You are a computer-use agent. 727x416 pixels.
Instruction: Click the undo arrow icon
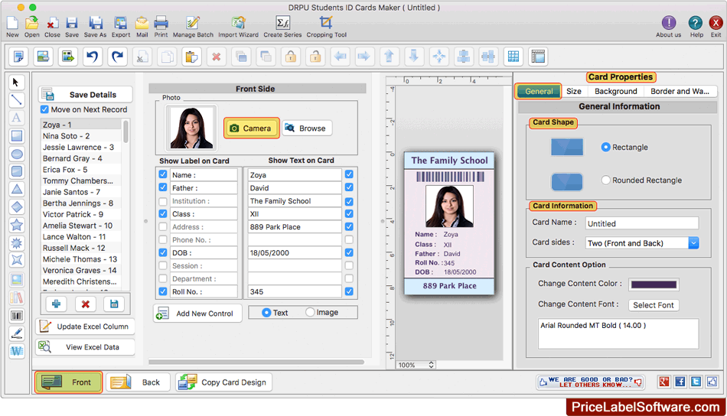[93, 57]
